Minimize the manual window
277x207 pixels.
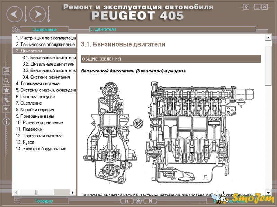[257, 7]
